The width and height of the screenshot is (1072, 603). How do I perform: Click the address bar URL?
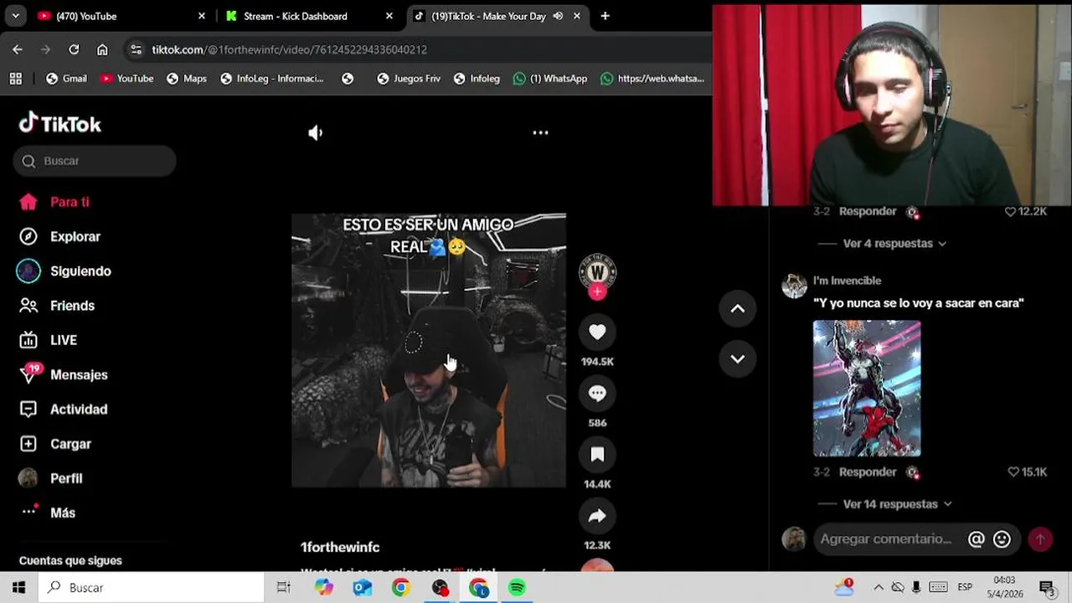coord(289,49)
